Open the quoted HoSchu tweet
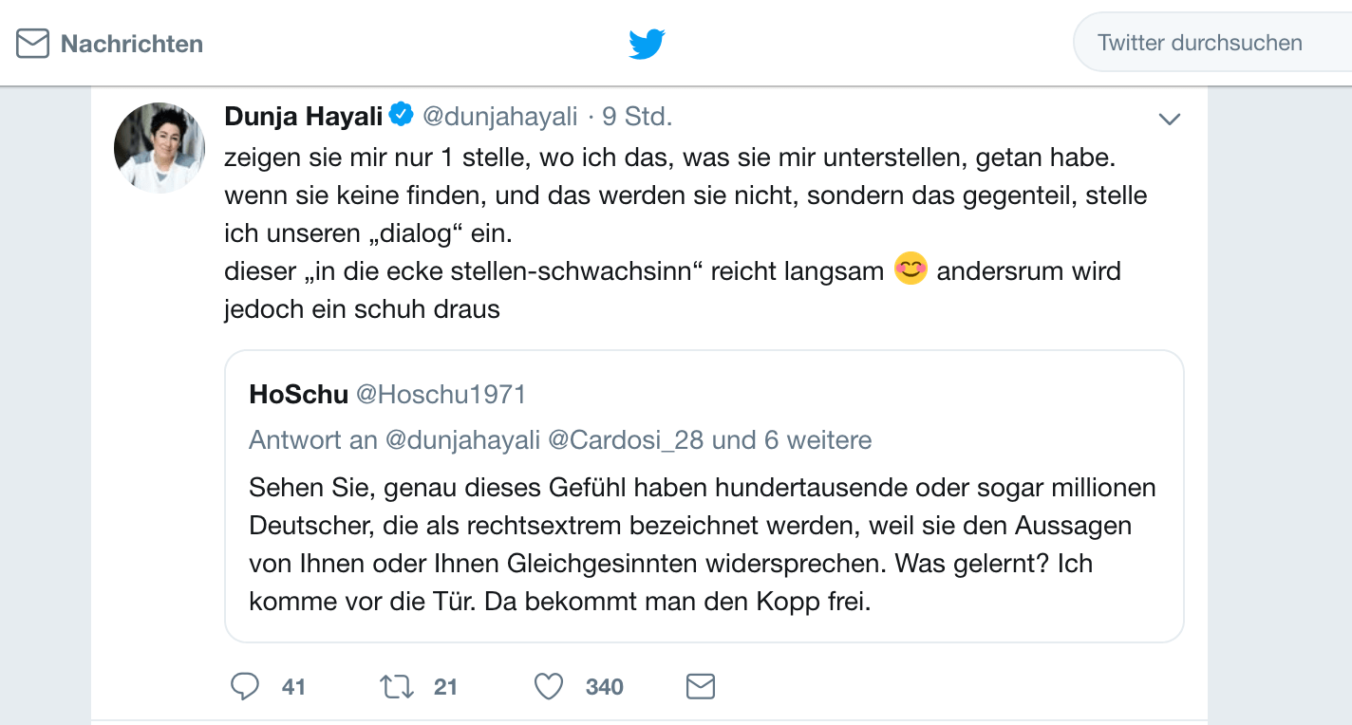This screenshot has height=725, width=1352. [704, 495]
